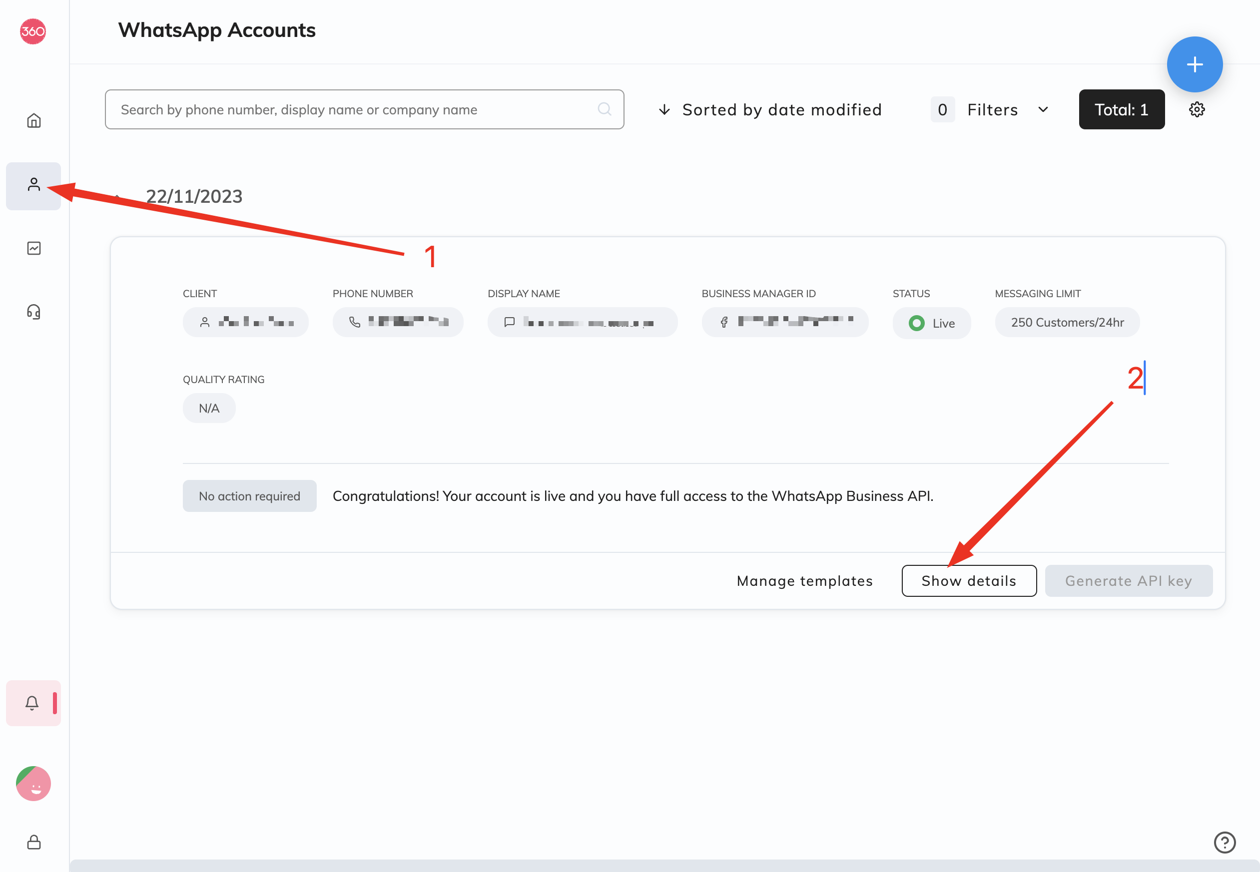1260x872 pixels.
Task: Click the Total: 1 badge
Action: click(1121, 110)
